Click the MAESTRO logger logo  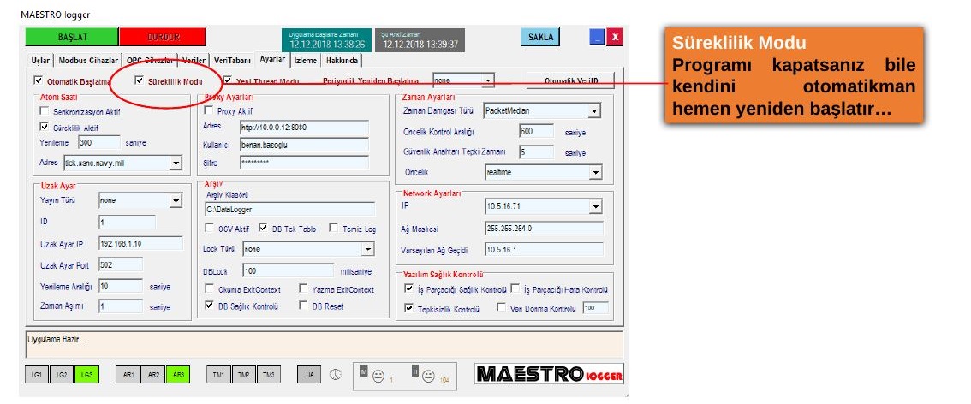tap(550, 374)
